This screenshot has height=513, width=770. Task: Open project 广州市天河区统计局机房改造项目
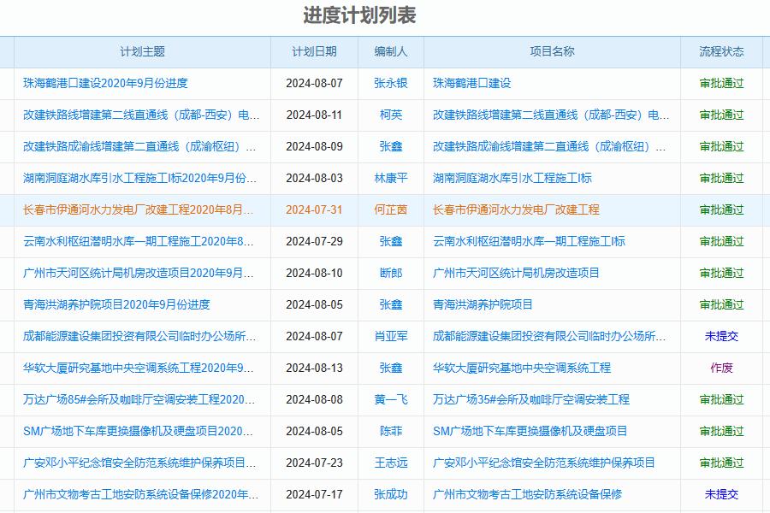point(516,273)
